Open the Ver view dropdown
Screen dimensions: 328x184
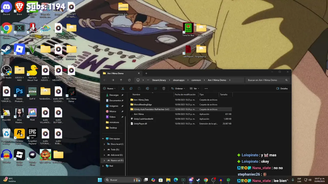pyautogui.click(x=194, y=88)
